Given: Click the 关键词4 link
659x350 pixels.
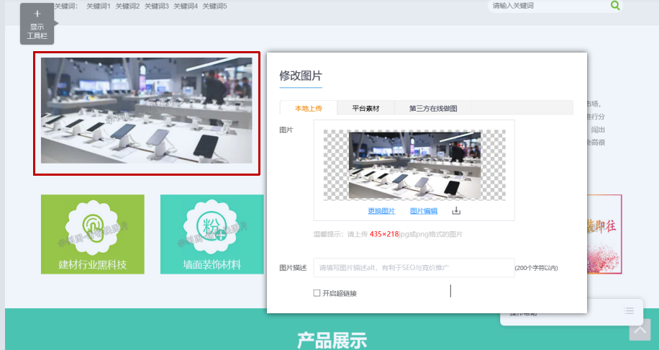Looking at the screenshot, I should pyautogui.click(x=186, y=6).
